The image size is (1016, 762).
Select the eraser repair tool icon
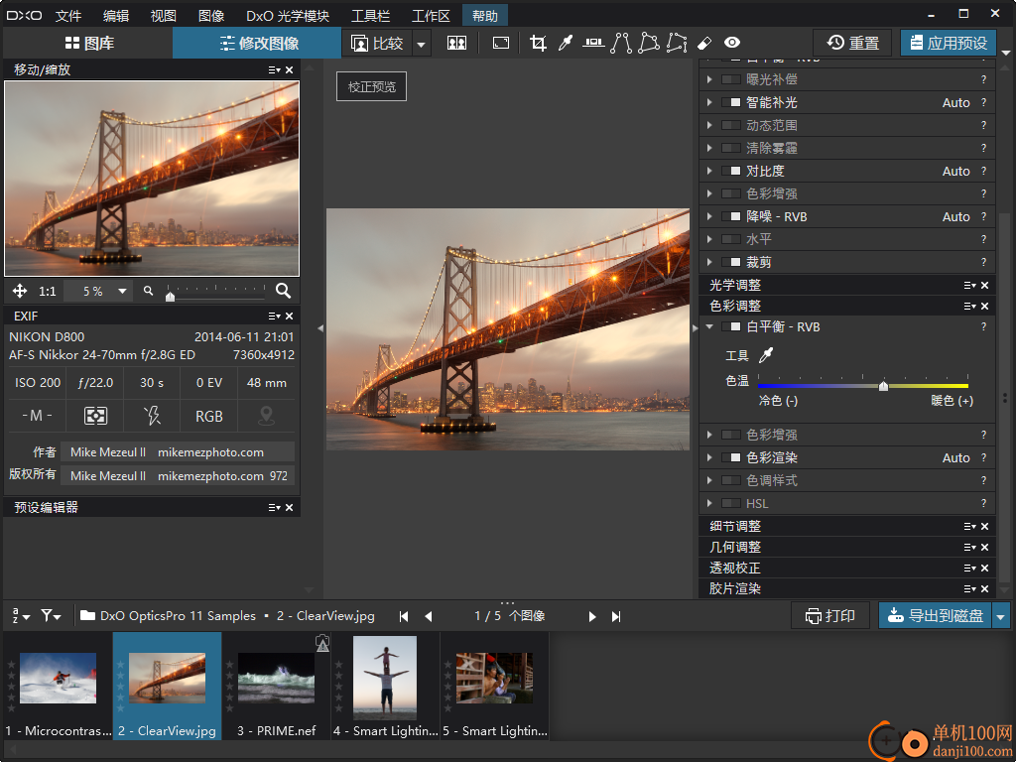[x=704, y=44]
